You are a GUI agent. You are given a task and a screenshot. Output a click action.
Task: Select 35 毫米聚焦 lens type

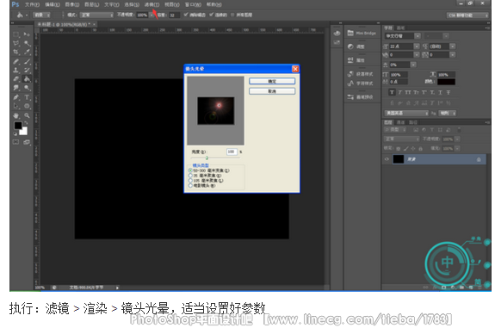pos(205,176)
